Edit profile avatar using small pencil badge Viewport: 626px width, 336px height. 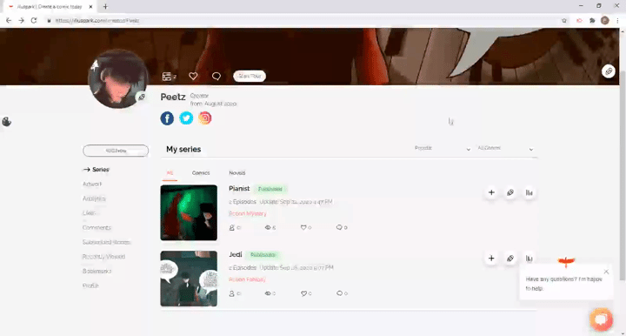click(142, 97)
